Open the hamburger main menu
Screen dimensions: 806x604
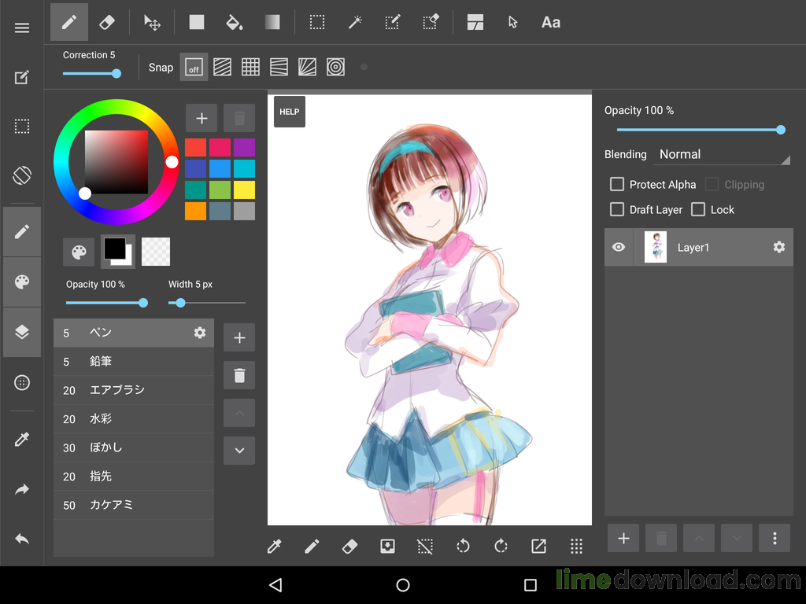22,28
